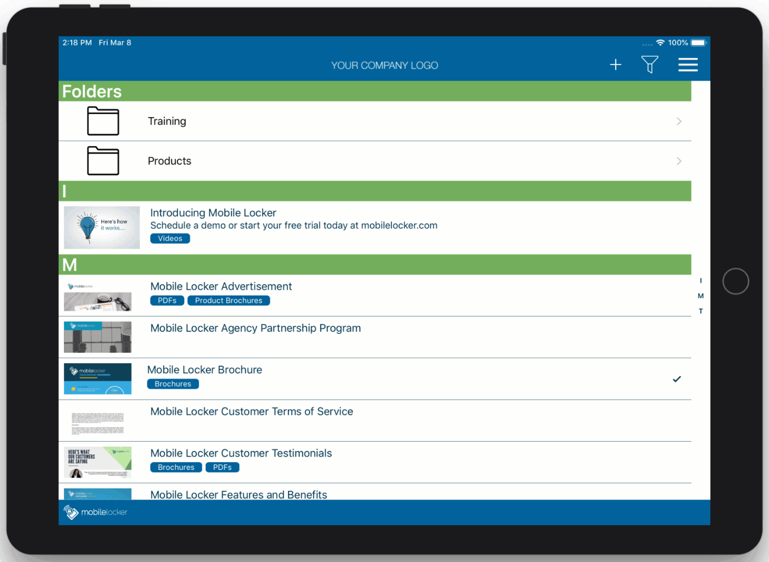769x562 pixels.
Task: Select Brochures tag under Mobile Locker Brochure
Action: (x=173, y=384)
